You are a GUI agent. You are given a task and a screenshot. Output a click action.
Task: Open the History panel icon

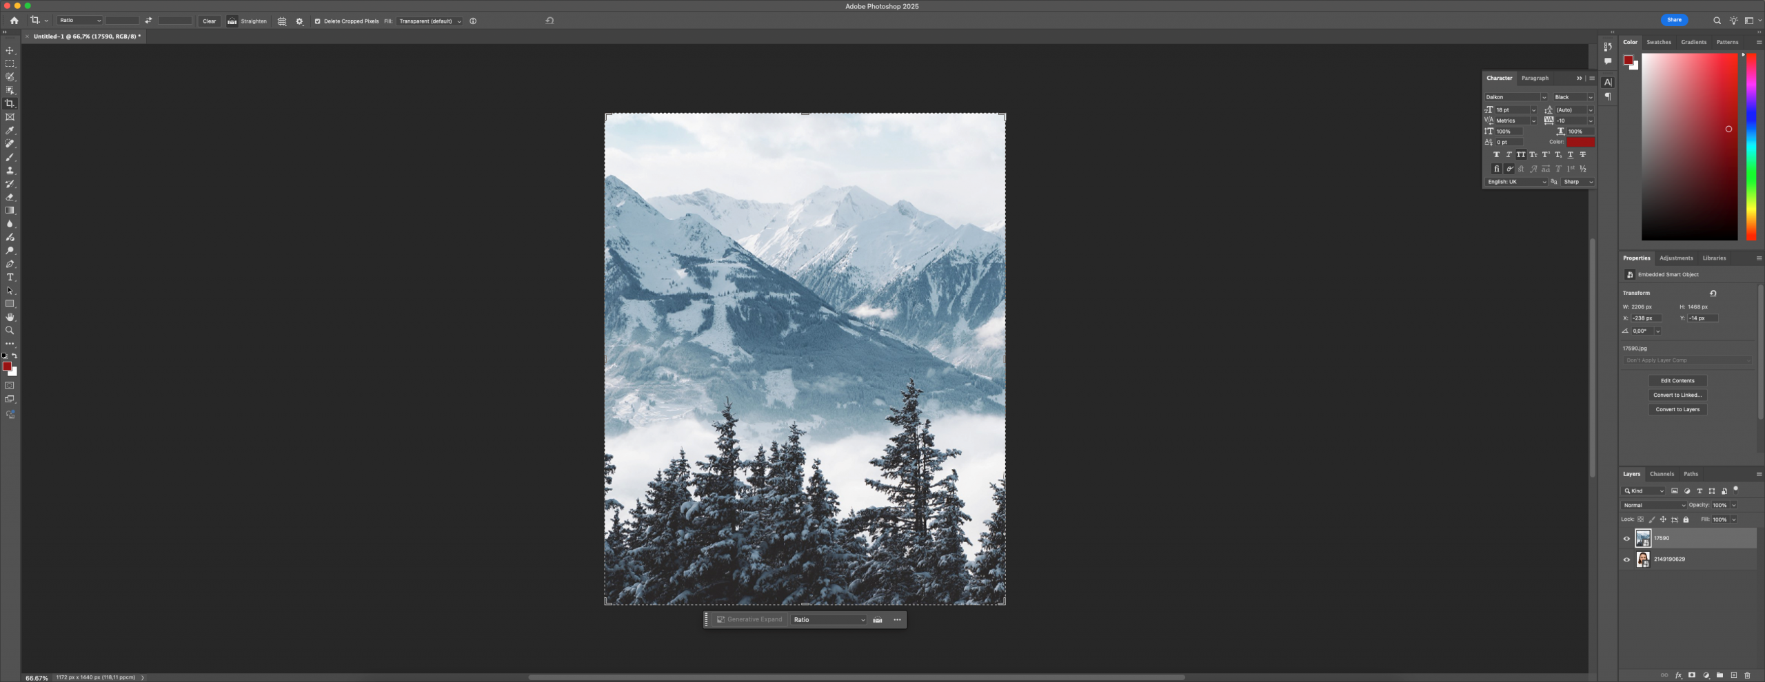[x=1607, y=47]
